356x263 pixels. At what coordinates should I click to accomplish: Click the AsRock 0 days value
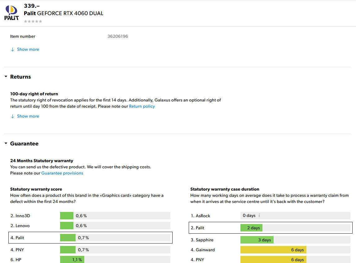point(249,215)
